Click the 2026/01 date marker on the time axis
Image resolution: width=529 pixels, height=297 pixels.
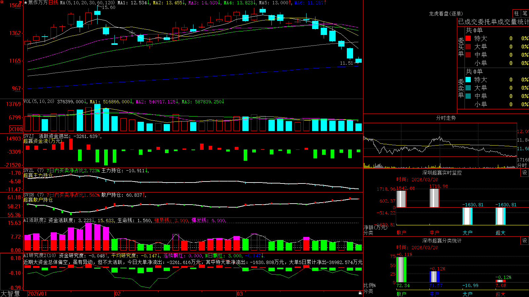[x=37, y=294]
